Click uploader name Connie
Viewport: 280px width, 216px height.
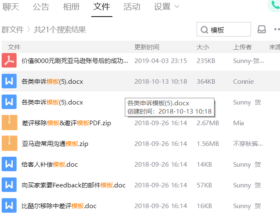coord(243,82)
